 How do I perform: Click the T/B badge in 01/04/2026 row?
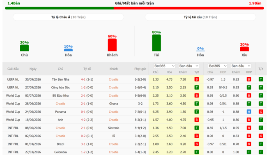(196, 144)
